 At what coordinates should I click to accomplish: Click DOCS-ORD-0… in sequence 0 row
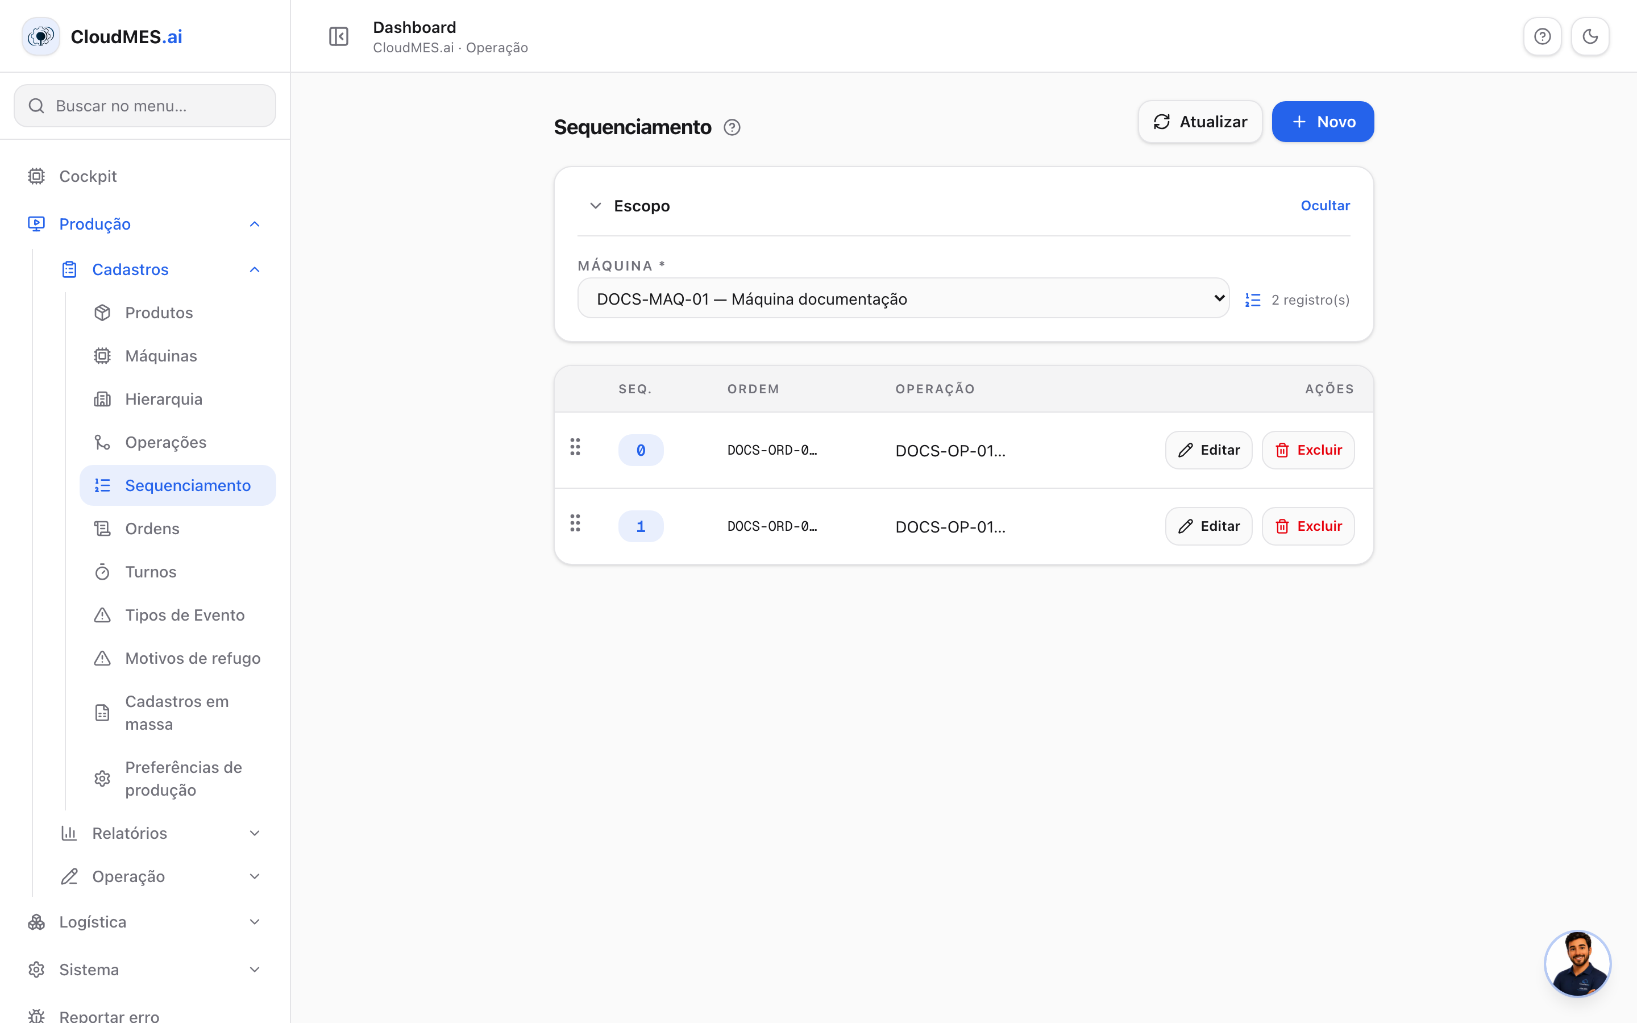[772, 450]
